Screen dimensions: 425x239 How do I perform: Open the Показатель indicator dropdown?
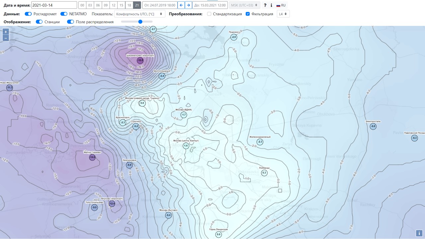tap(139, 14)
